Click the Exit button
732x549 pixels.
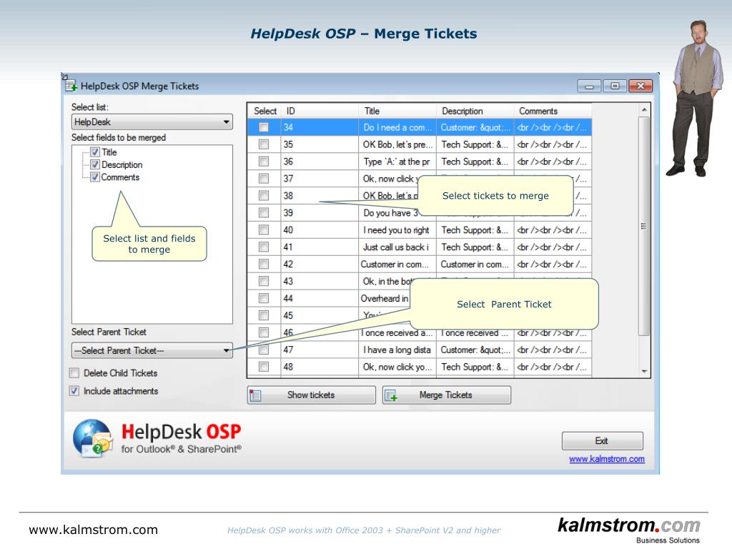click(602, 440)
